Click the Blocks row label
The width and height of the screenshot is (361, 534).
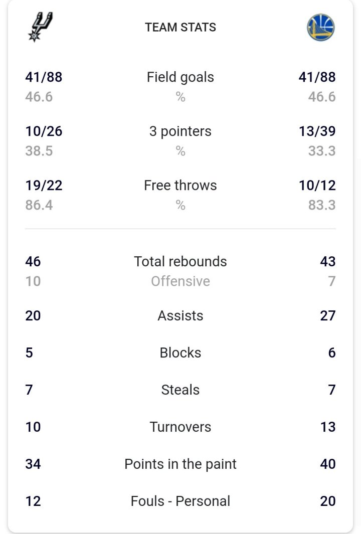click(180, 353)
